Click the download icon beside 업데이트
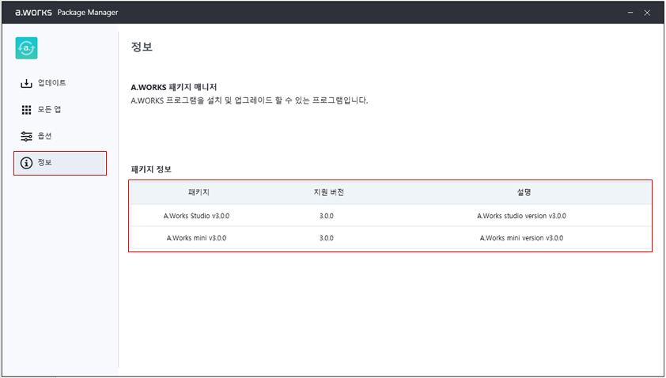666x378 pixels. click(x=26, y=83)
